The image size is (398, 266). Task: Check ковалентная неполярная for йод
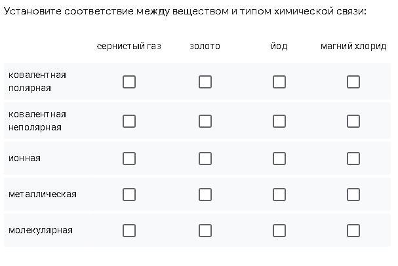(x=279, y=121)
